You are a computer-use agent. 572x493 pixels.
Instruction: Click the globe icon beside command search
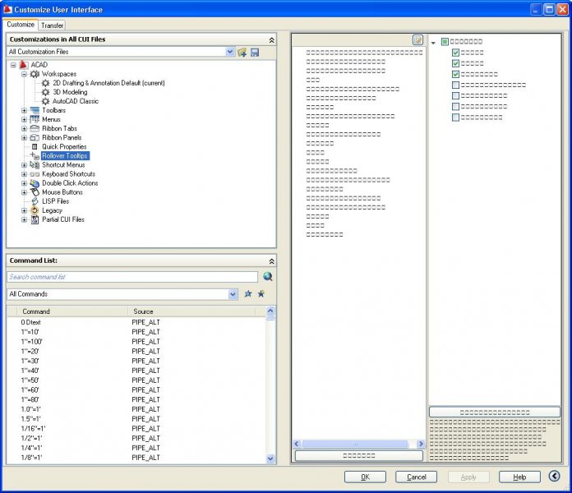tap(267, 277)
